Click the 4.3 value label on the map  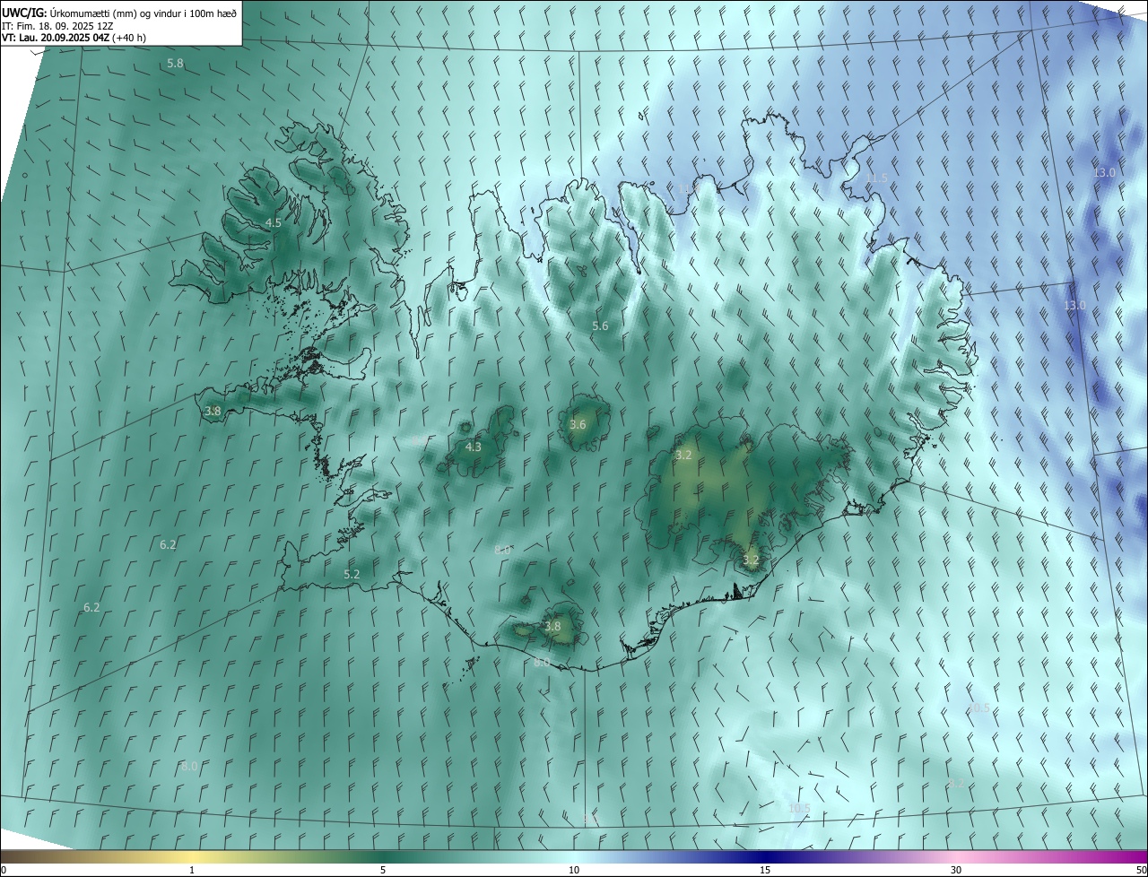[x=473, y=447]
